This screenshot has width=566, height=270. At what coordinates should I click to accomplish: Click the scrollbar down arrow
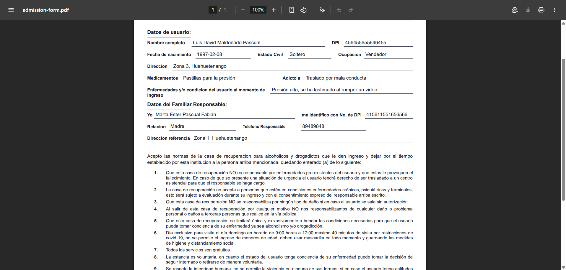[x=563, y=267]
